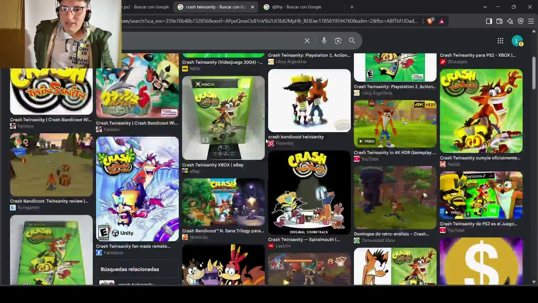
Task: Select the crash twinsanity - Buscar con Google tab
Action: click(x=216, y=7)
